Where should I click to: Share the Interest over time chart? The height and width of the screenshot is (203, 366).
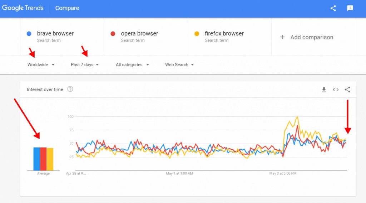pyautogui.click(x=347, y=90)
